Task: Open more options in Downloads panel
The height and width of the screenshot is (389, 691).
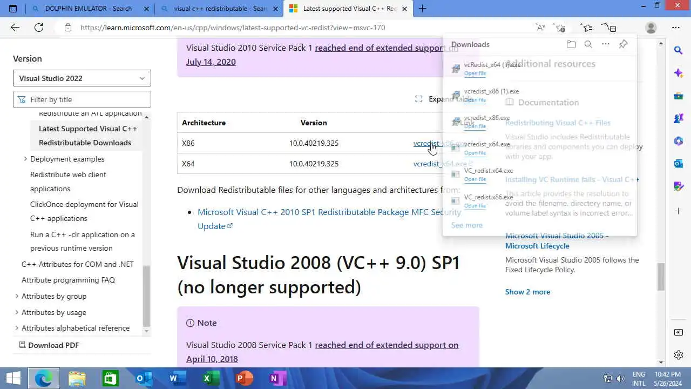Action: (x=606, y=44)
